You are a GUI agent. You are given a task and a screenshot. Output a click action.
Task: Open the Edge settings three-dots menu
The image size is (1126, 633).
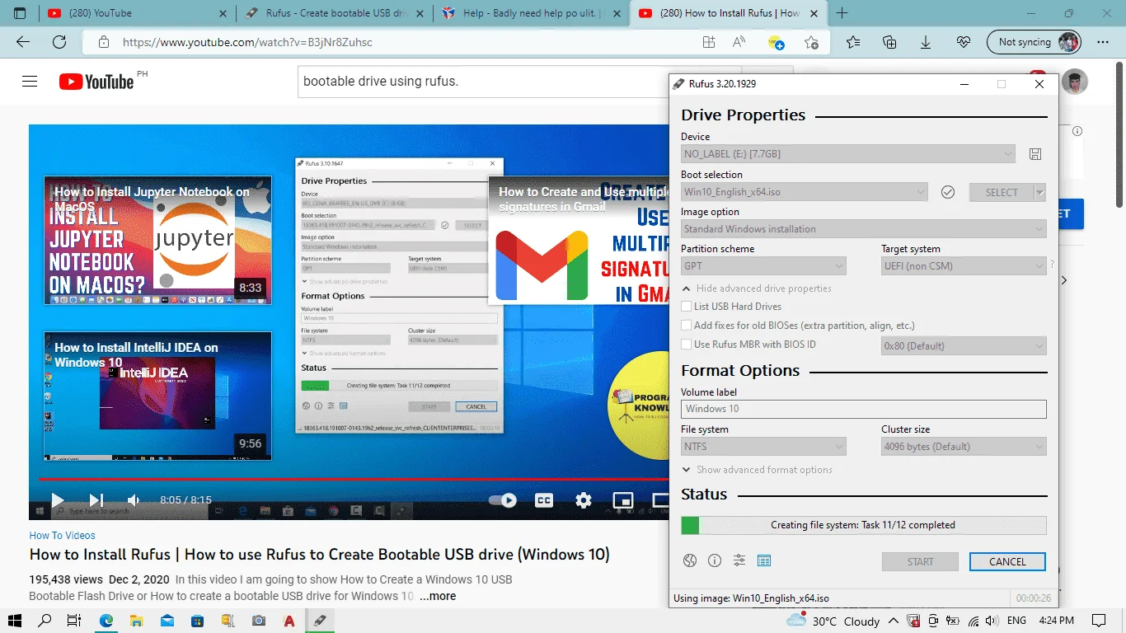1103,42
